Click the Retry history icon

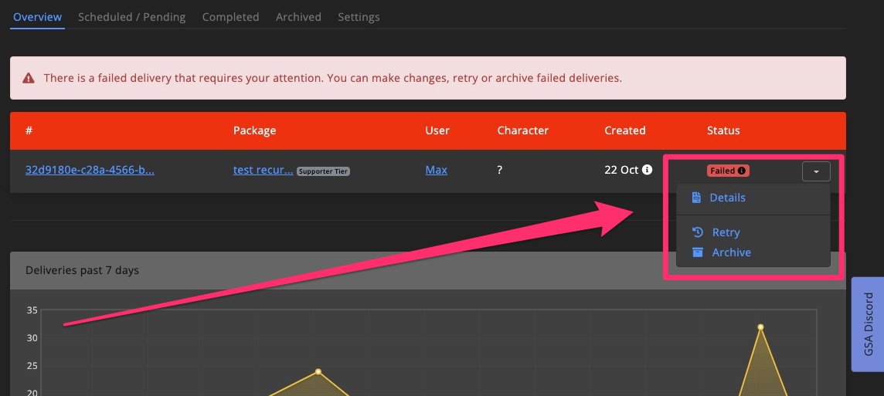(697, 232)
